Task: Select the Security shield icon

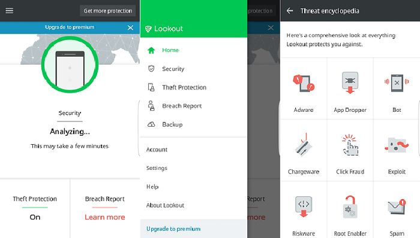Action: pyautogui.click(x=151, y=69)
